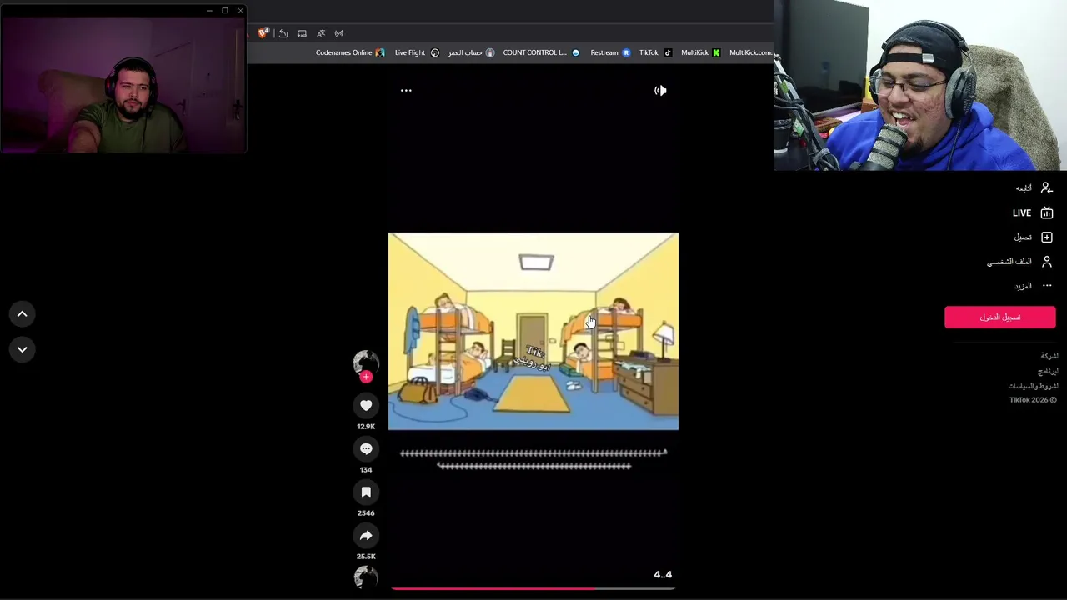This screenshot has width=1067, height=600.
Task: Minimize the webcam overlay window
Action: pyautogui.click(x=209, y=11)
